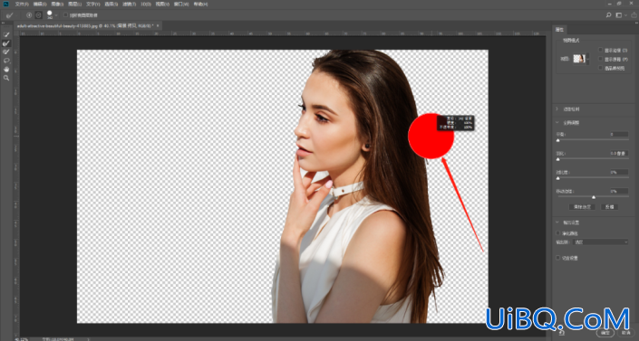Open the 3D menu
The height and width of the screenshot is (341, 639).
click(x=146, y=4)
